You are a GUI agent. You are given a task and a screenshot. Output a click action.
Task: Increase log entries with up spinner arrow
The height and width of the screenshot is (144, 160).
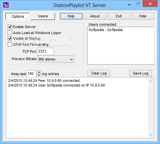[39, 72]
